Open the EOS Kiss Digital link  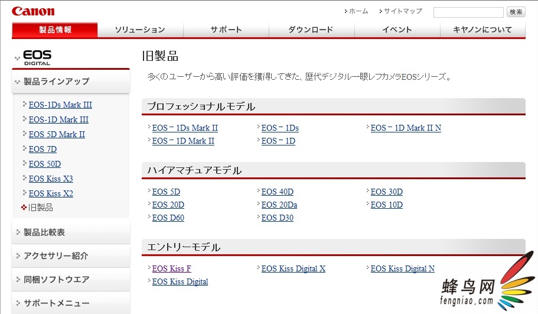click(x=180, y=281)
